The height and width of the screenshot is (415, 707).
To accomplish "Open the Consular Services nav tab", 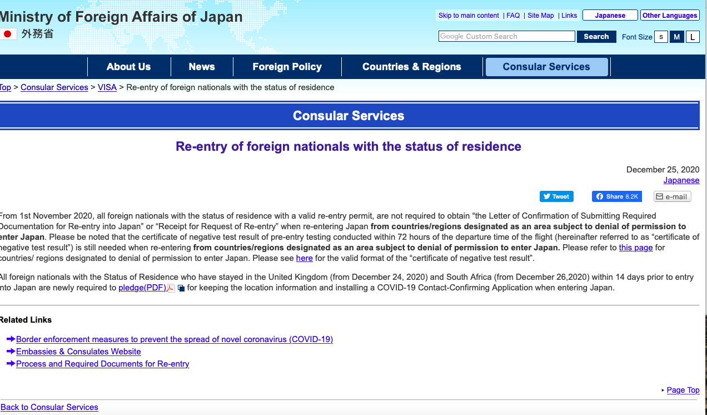I will pos(546,67).
